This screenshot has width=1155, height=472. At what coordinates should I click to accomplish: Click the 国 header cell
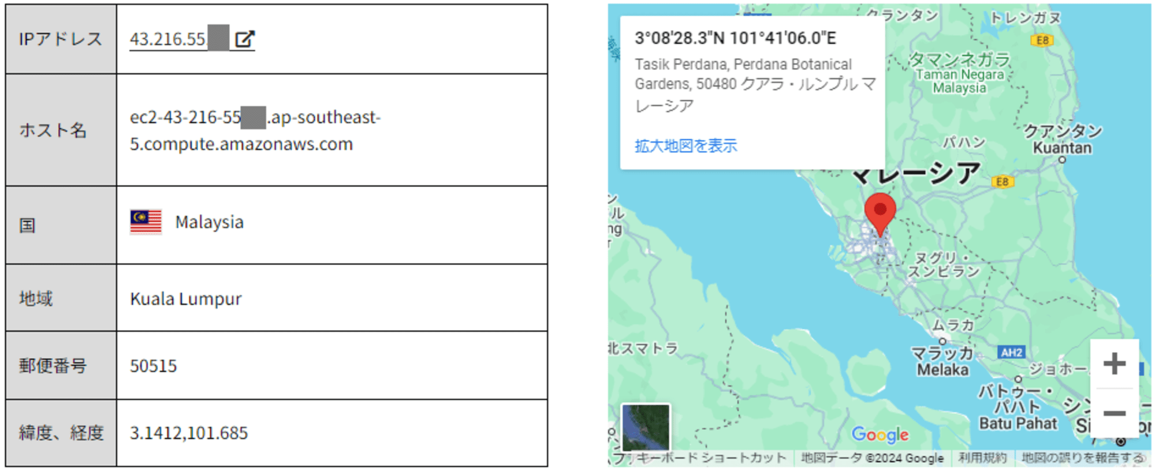point(61,225)
